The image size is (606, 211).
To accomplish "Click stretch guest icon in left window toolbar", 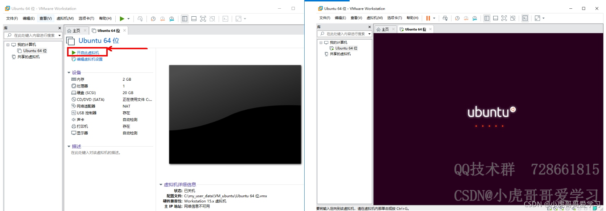I will coord(238,19).
